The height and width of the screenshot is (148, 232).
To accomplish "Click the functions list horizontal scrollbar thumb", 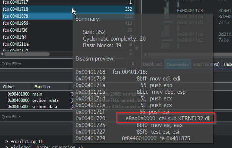I will [x=27, y=54].
